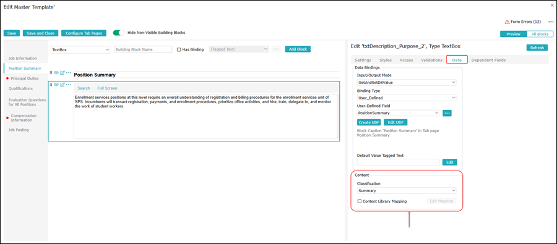Click Edit button beside Default Value Tagged Text
This screenshot has height=244, width=557.
(450, 162)
